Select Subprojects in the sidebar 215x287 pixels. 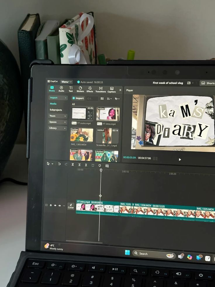[x=56, y=110]
